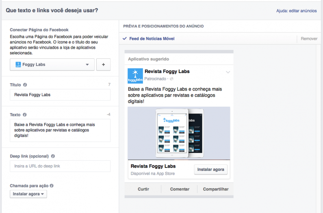Viewport: 323px width, 213px height.
Task: Click the foggylabs logo in ad preview
Action: (x=135, y=76)
